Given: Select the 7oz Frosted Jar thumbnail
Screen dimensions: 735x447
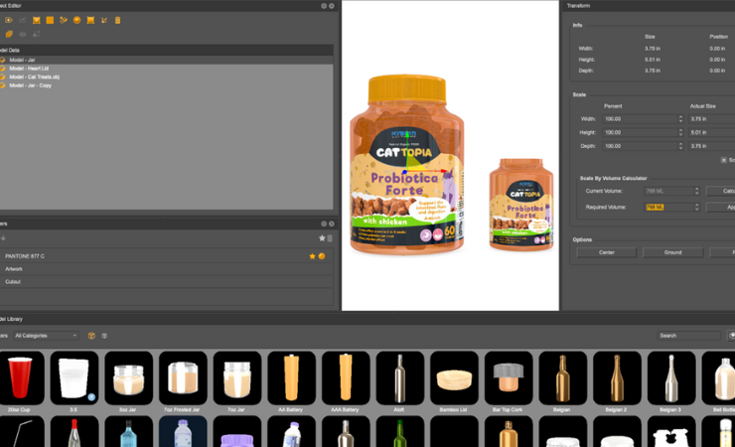Looking at the screenshot, I should pos(183,377).
